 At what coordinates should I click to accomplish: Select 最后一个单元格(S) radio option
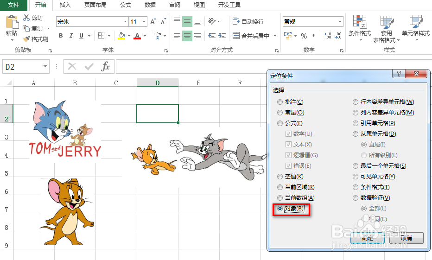click(379, 166)
